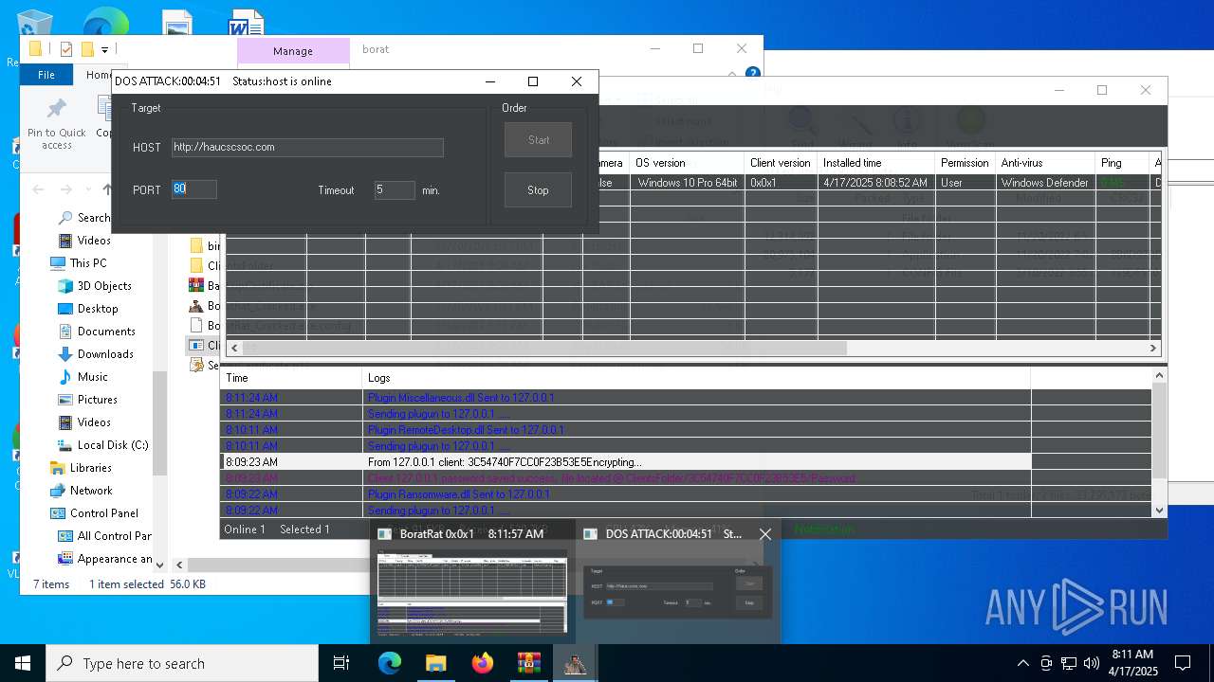Image resolution: width=1214 pixels, height=682 pixels.
Task: Select Local Disk (C:) in tree
Action: [112, 445]
